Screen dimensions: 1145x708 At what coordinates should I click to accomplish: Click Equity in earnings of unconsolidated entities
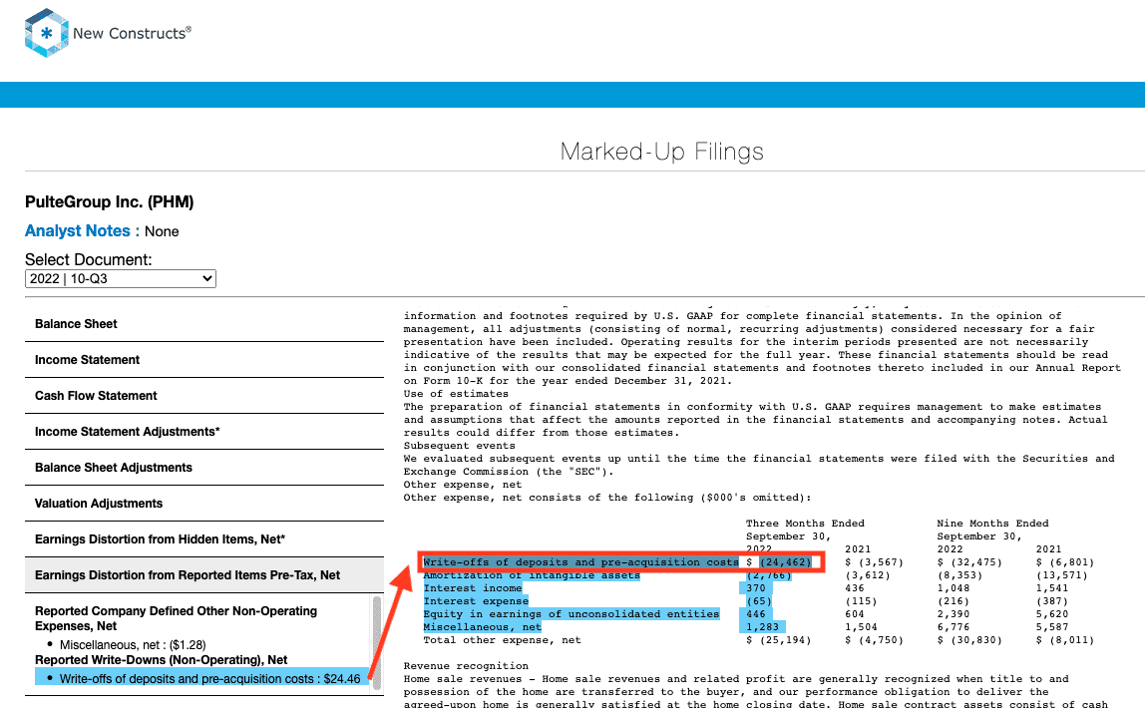(x=572, y=614)
